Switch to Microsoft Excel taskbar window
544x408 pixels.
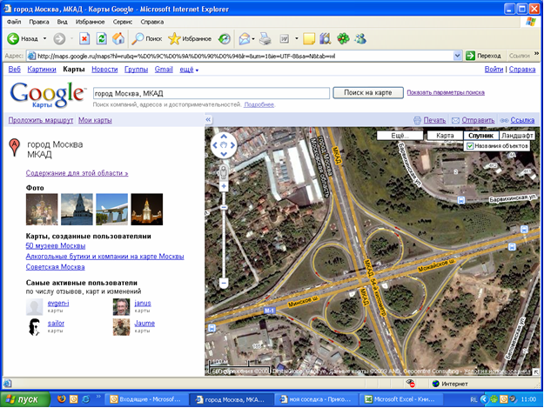point(402,399)
